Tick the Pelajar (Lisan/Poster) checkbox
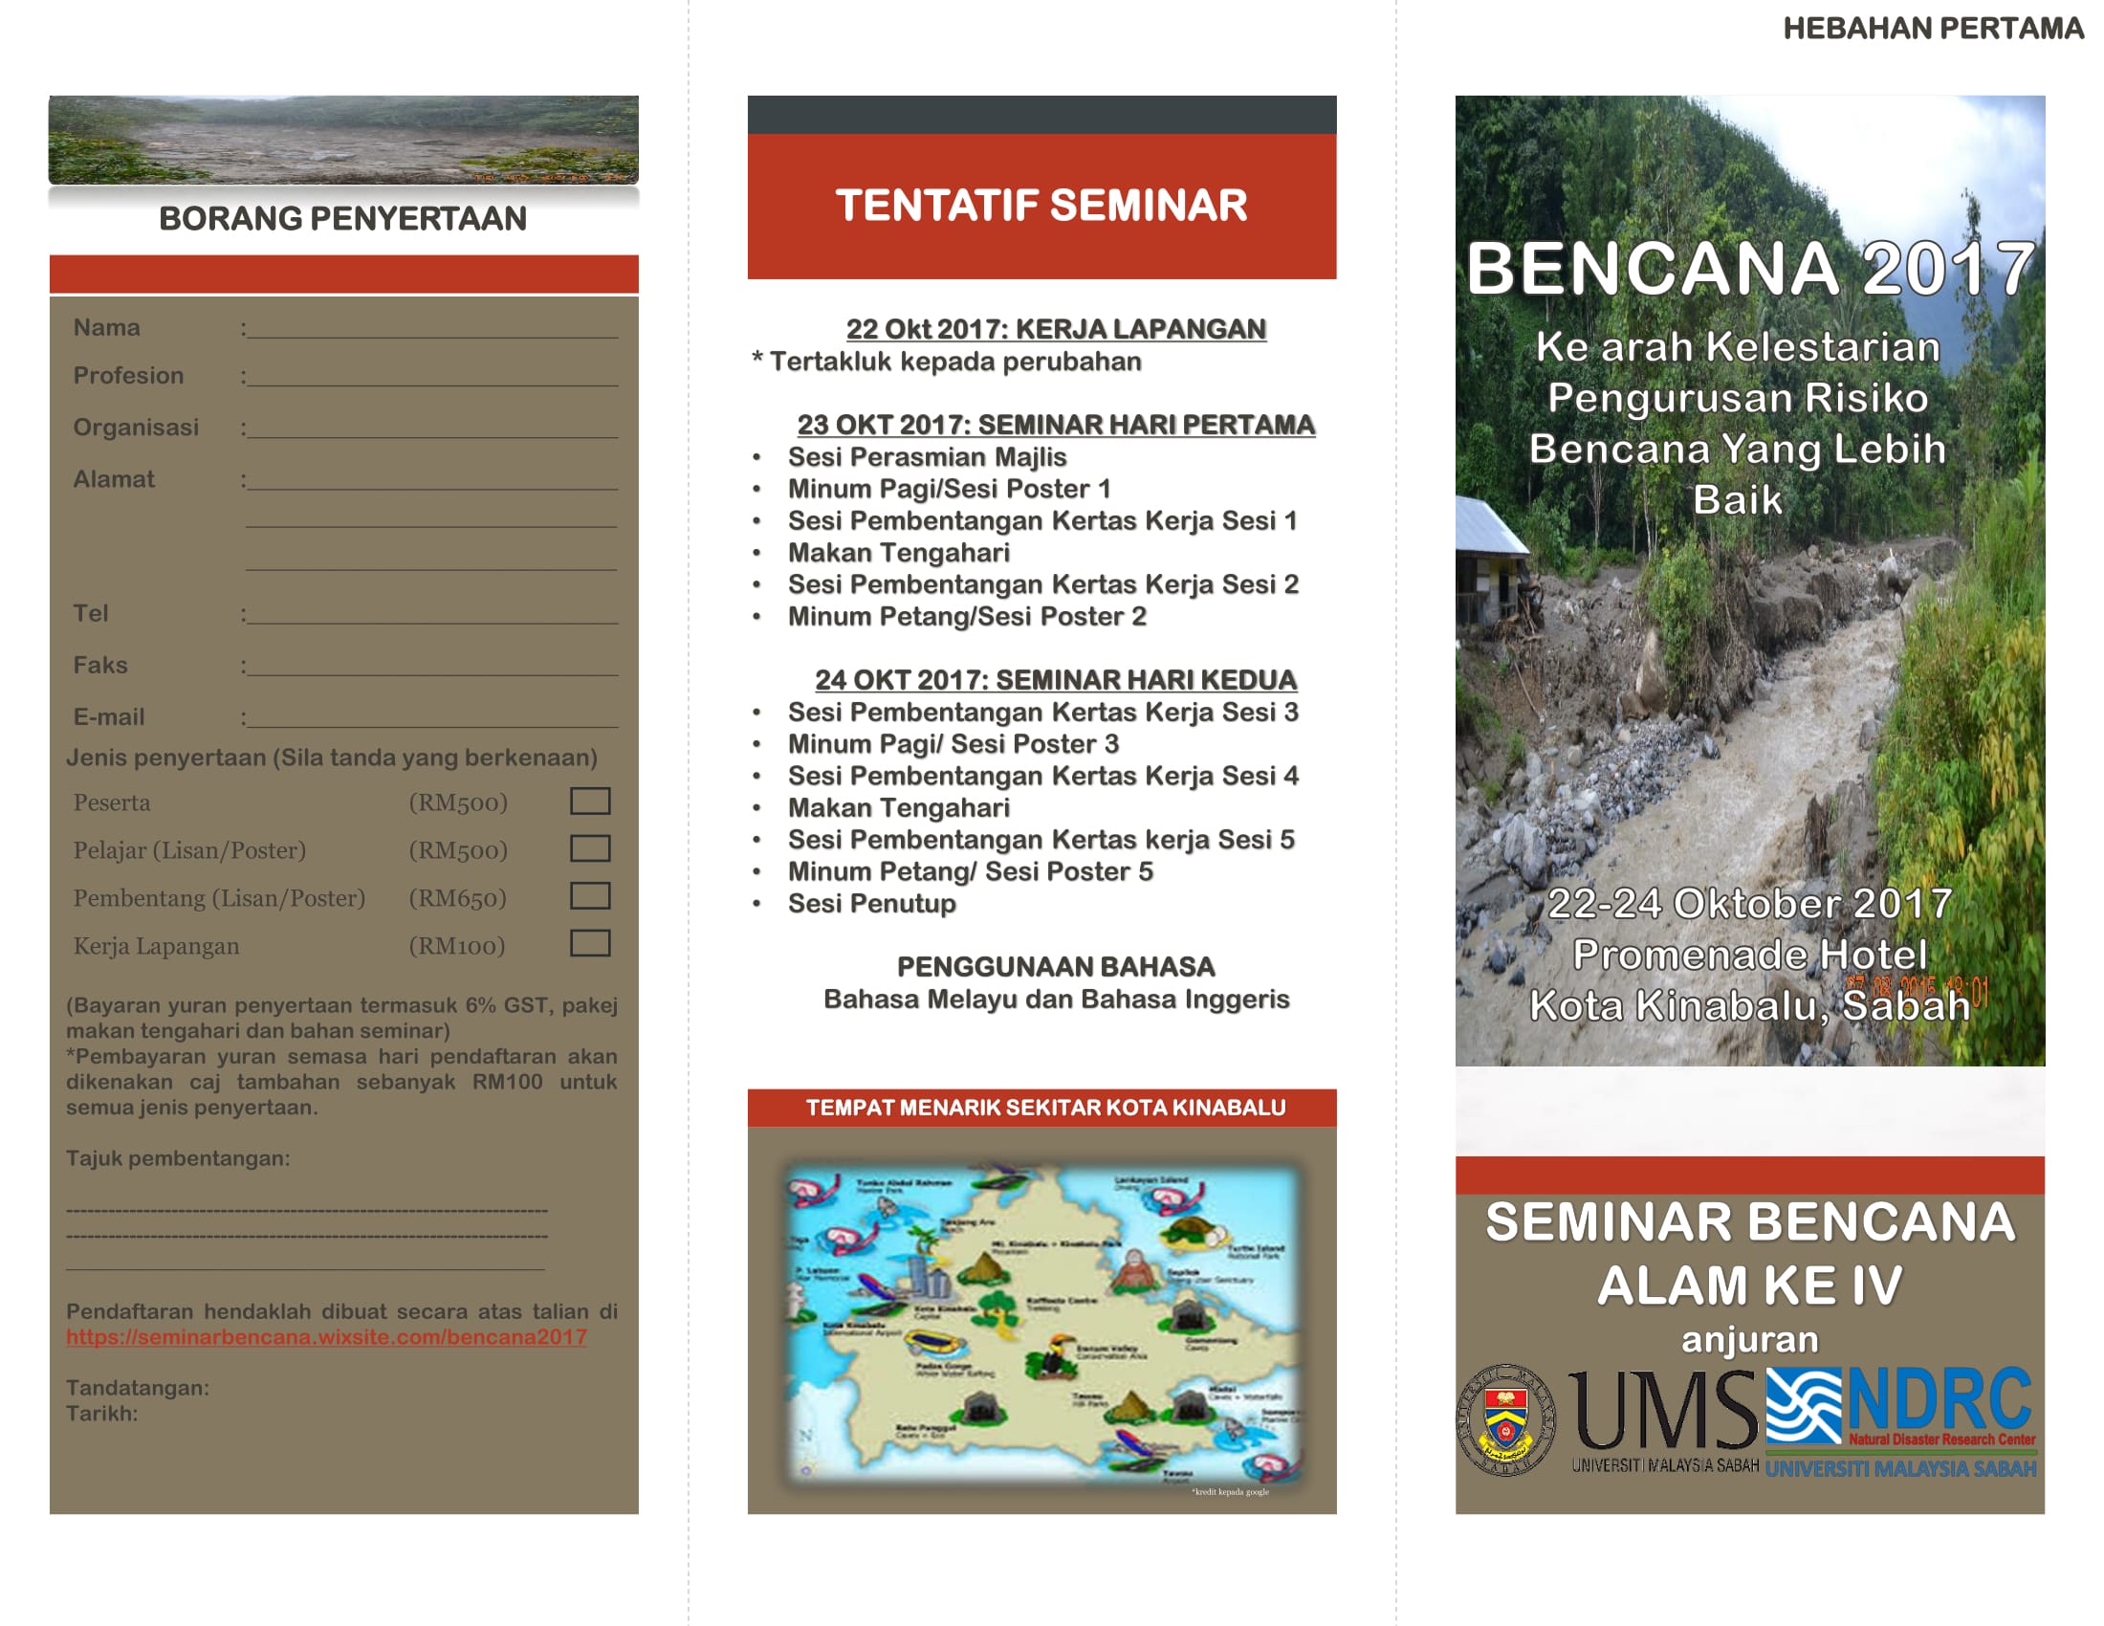 click(589, 847)
